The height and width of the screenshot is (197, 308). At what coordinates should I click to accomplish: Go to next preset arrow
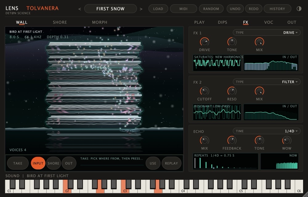tap(141, 9)
